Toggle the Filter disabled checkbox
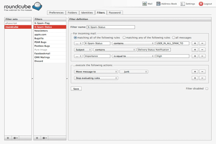 point(207,89)
